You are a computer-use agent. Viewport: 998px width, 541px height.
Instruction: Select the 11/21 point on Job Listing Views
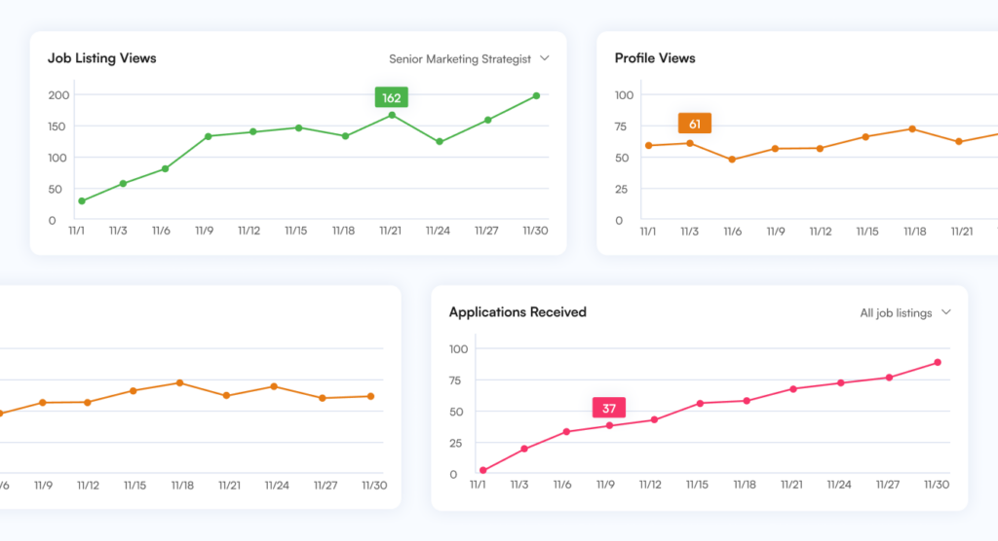[x=392, y=115]
